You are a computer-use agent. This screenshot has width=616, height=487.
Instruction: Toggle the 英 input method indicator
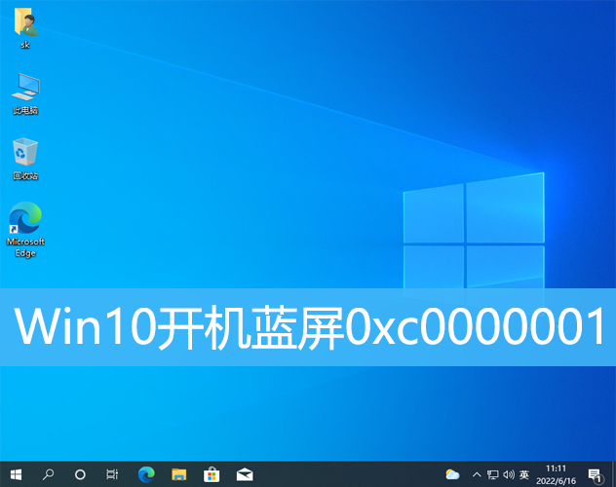pos(524,474)
